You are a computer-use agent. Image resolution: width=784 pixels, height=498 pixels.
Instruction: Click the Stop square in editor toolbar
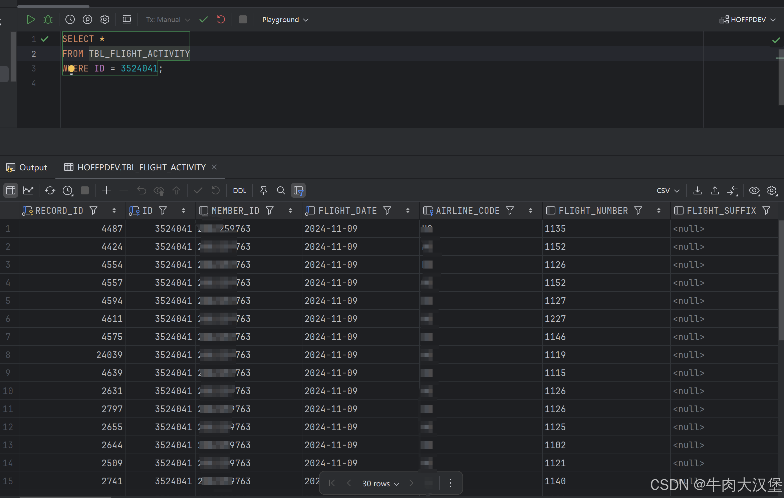click(243, 20)
